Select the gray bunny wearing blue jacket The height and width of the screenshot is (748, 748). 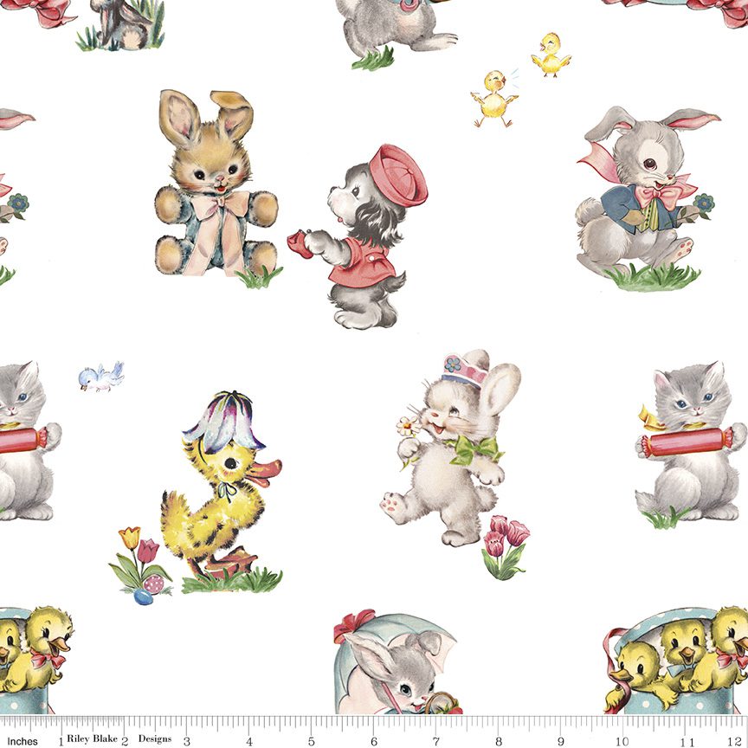[x=647, y=198]
